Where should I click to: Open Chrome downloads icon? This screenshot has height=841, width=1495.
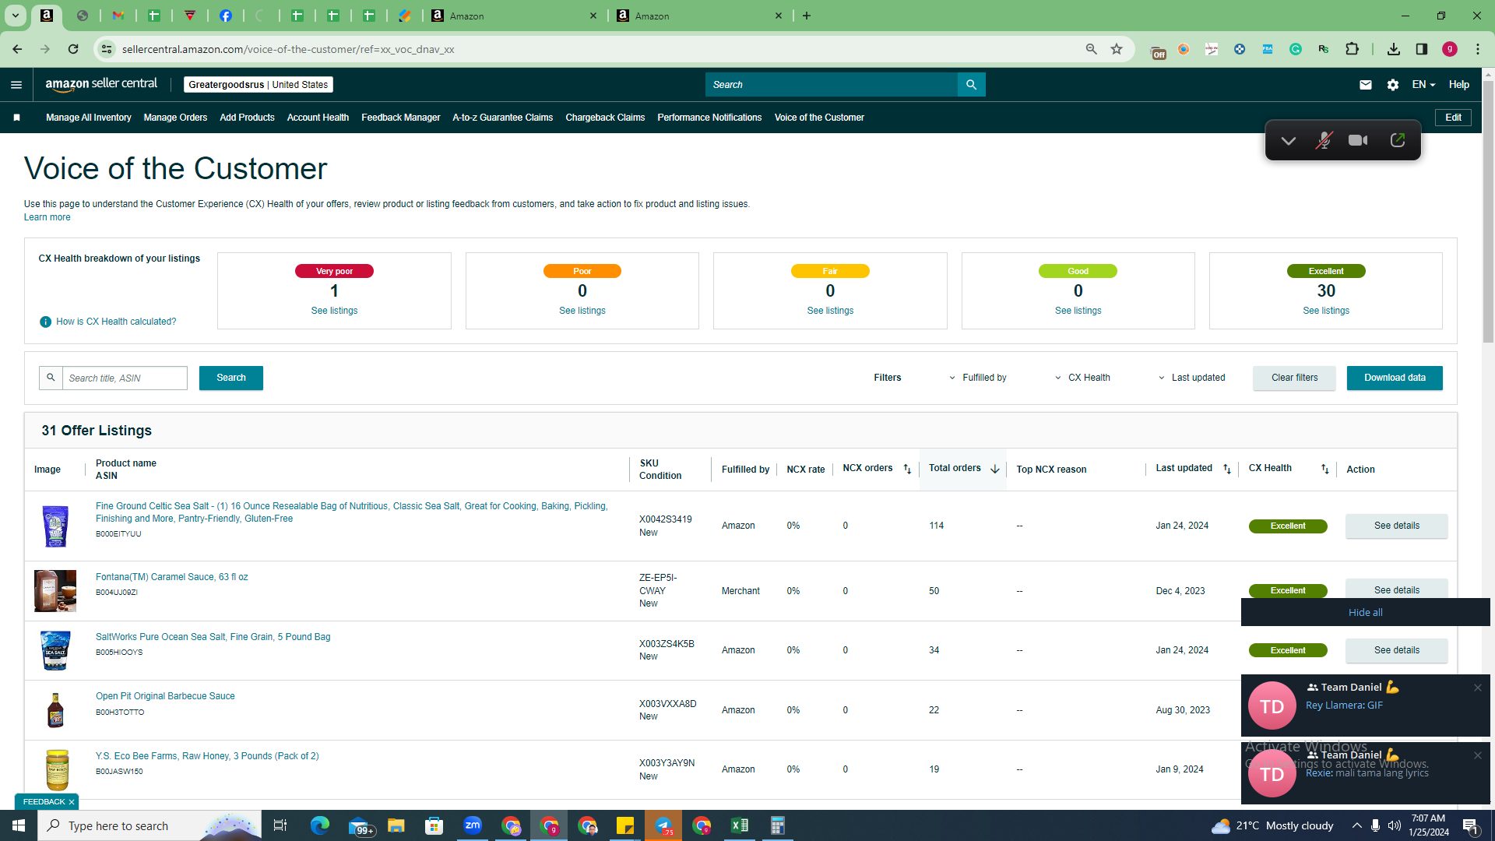click(1394, 49)
